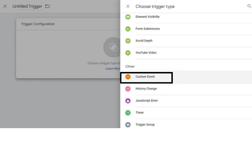Choose the Timer text label
Screen dimensions: 252x144
pos(140,113)
